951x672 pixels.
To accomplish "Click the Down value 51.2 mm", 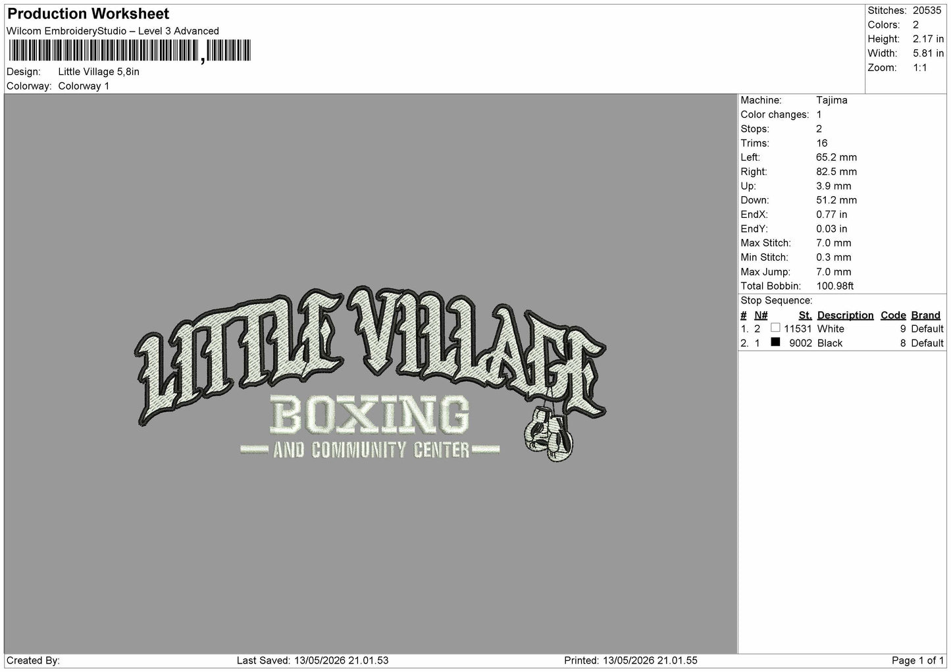I will pyautogui.click(x=836, y=200).
